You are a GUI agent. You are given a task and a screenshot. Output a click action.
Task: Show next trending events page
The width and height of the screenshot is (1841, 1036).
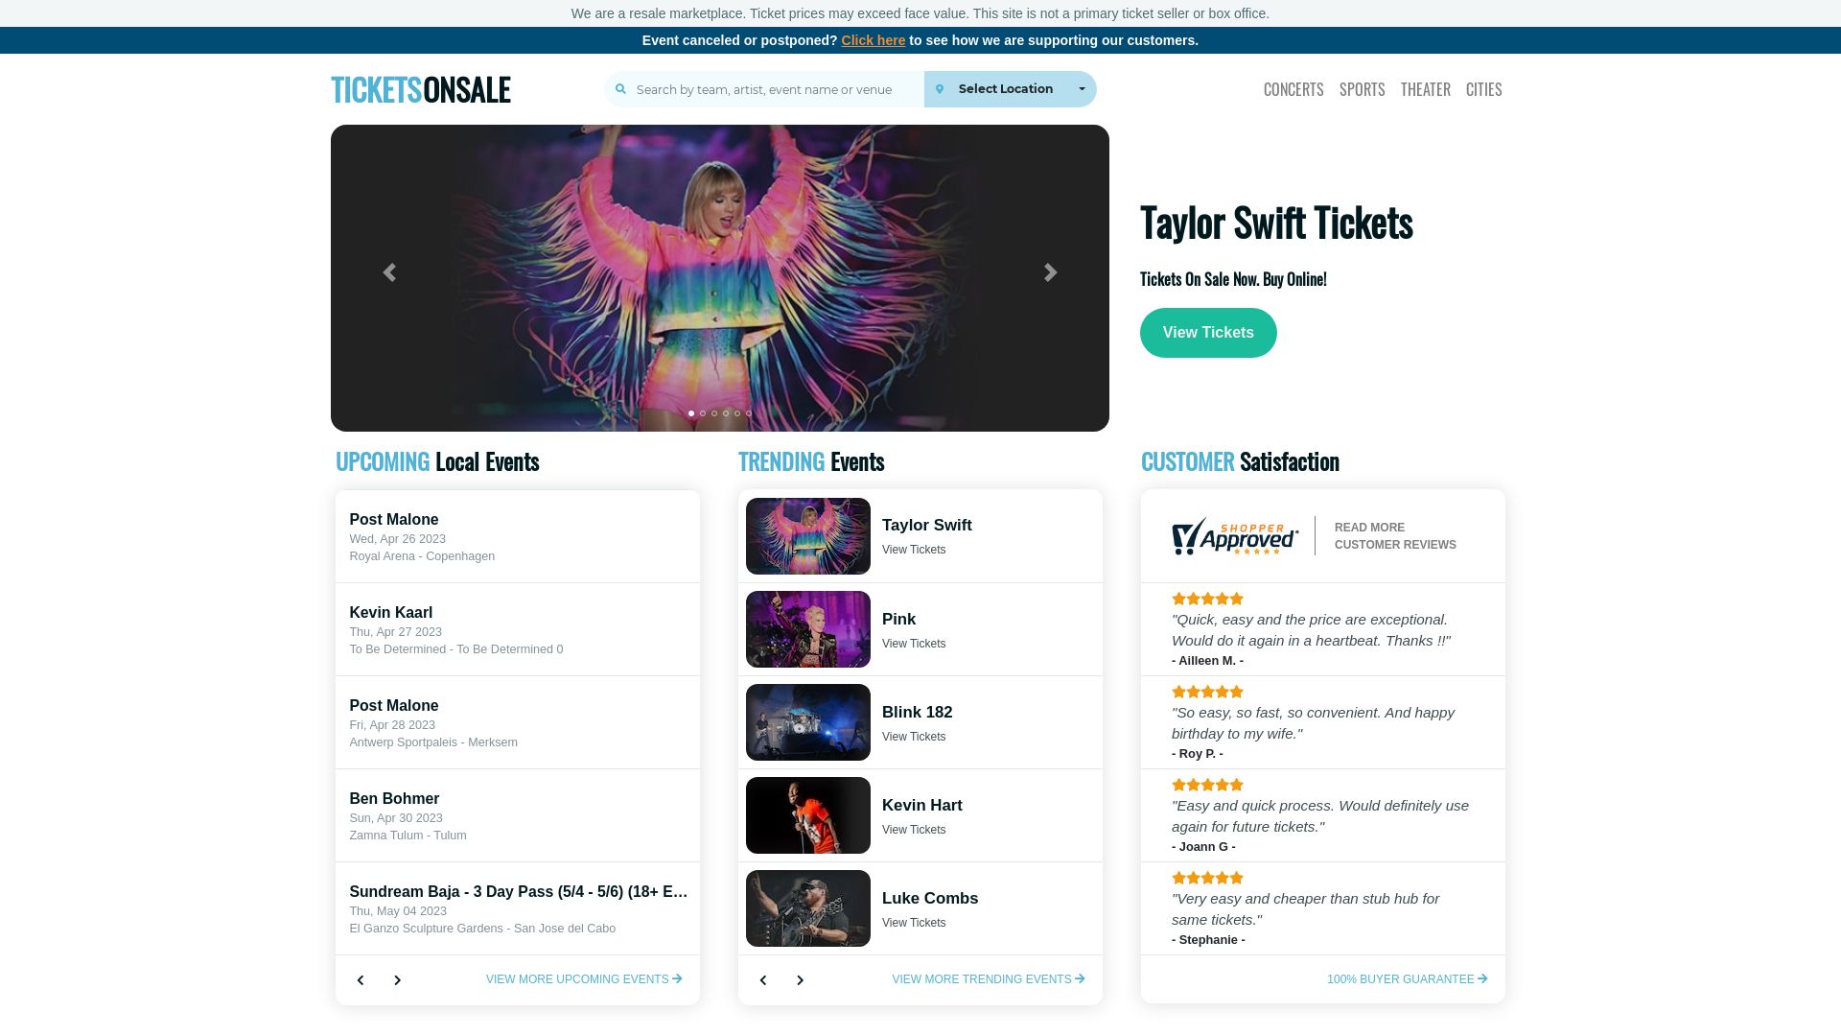click(x=800, y=980)
